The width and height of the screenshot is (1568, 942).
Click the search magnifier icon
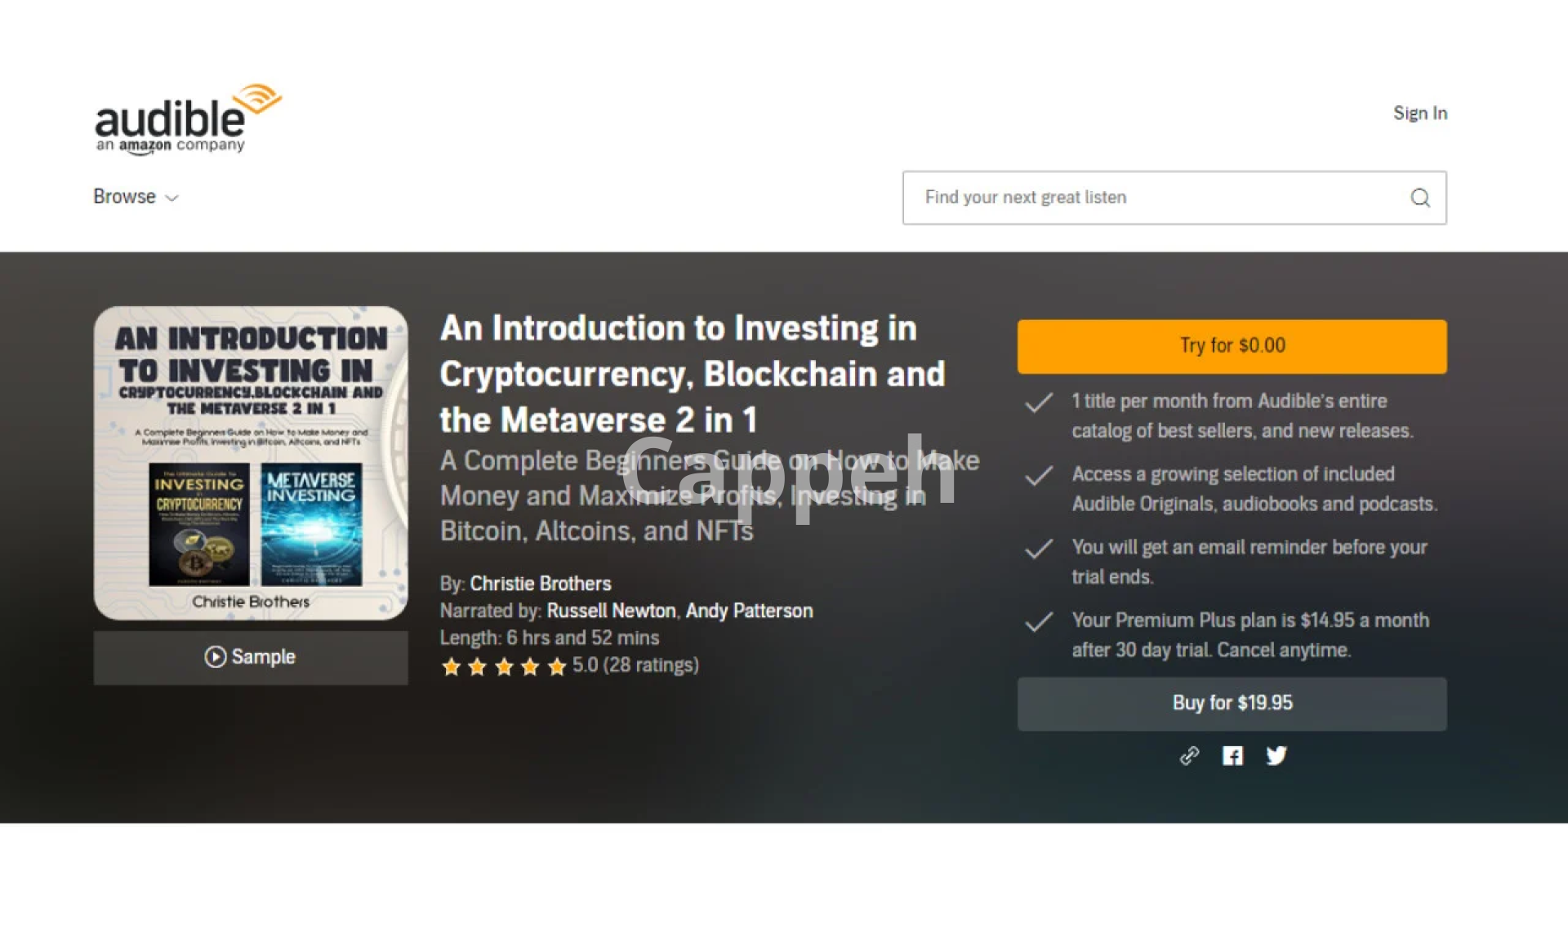pos(1420,198)
